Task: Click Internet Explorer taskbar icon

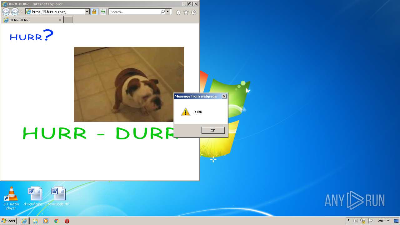Action: (24, 221)
